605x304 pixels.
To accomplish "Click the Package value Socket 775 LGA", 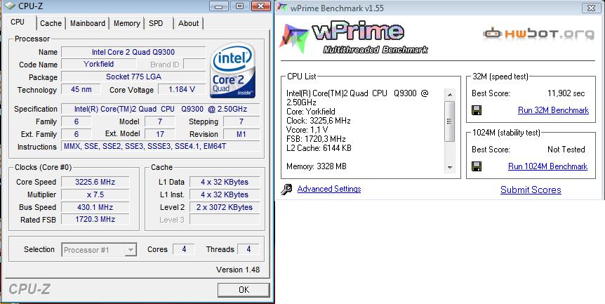I will coord(133,77).
